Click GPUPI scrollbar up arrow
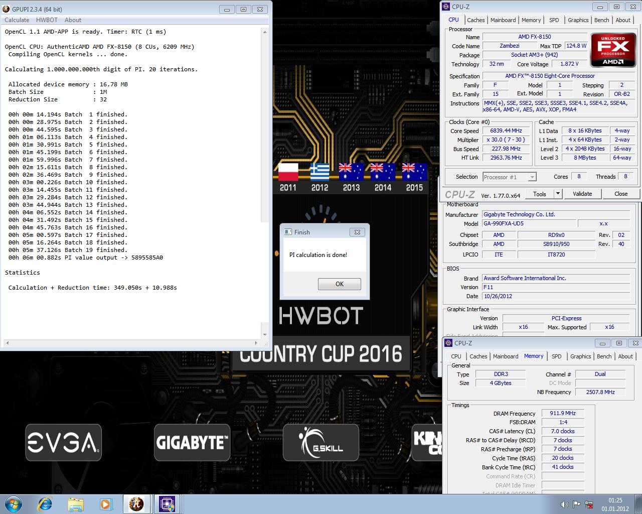 [x=265, y=32]
